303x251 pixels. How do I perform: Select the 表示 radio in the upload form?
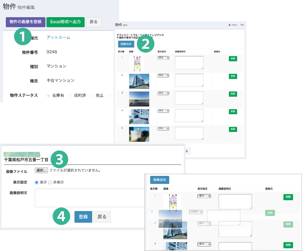click(37, 182)
